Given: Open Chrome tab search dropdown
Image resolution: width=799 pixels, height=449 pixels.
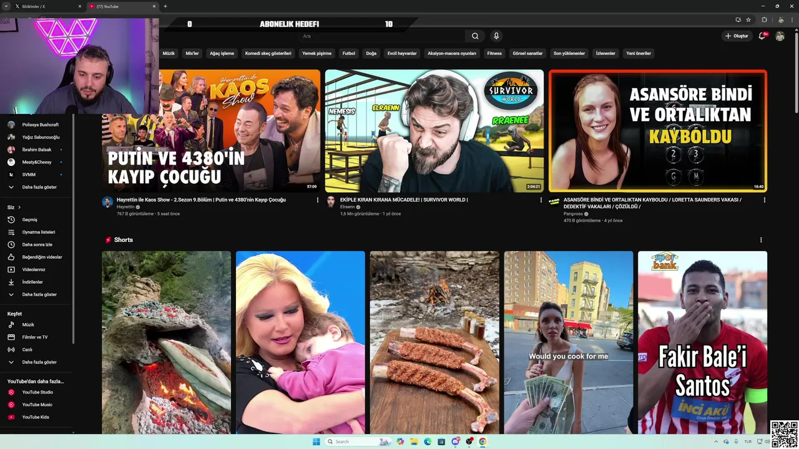Looking at the screenshot, I should tap(6, 6).
